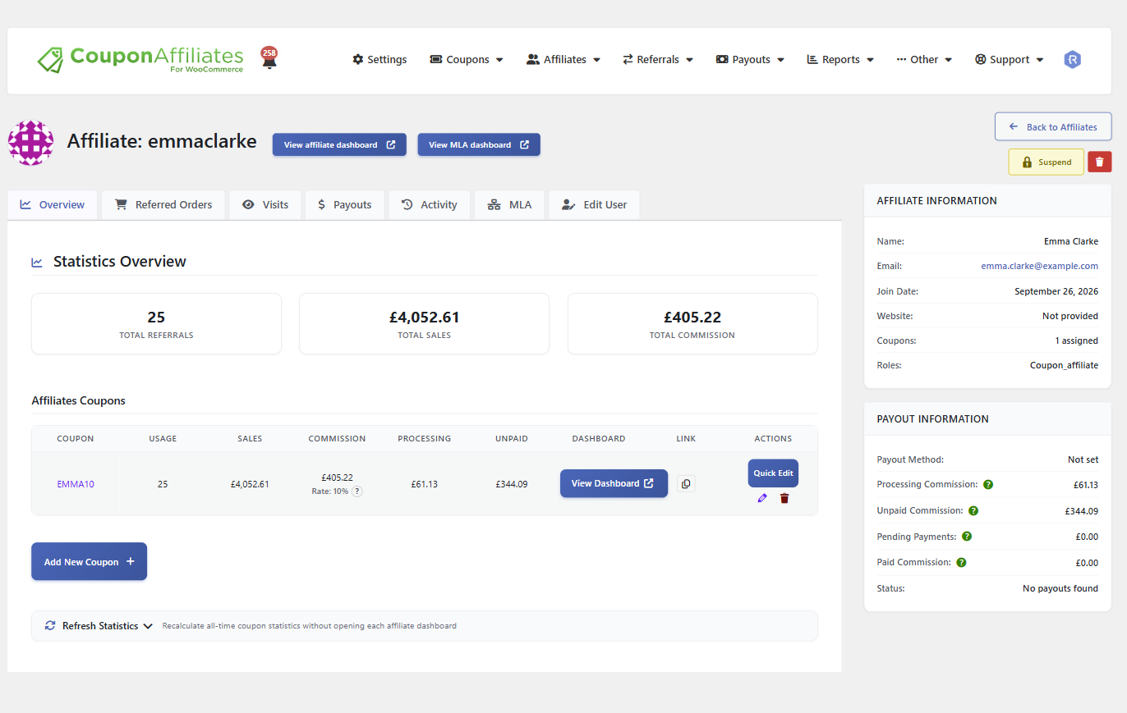Select the Overview tab
The image size is (1127, 713).
(53, 205)
